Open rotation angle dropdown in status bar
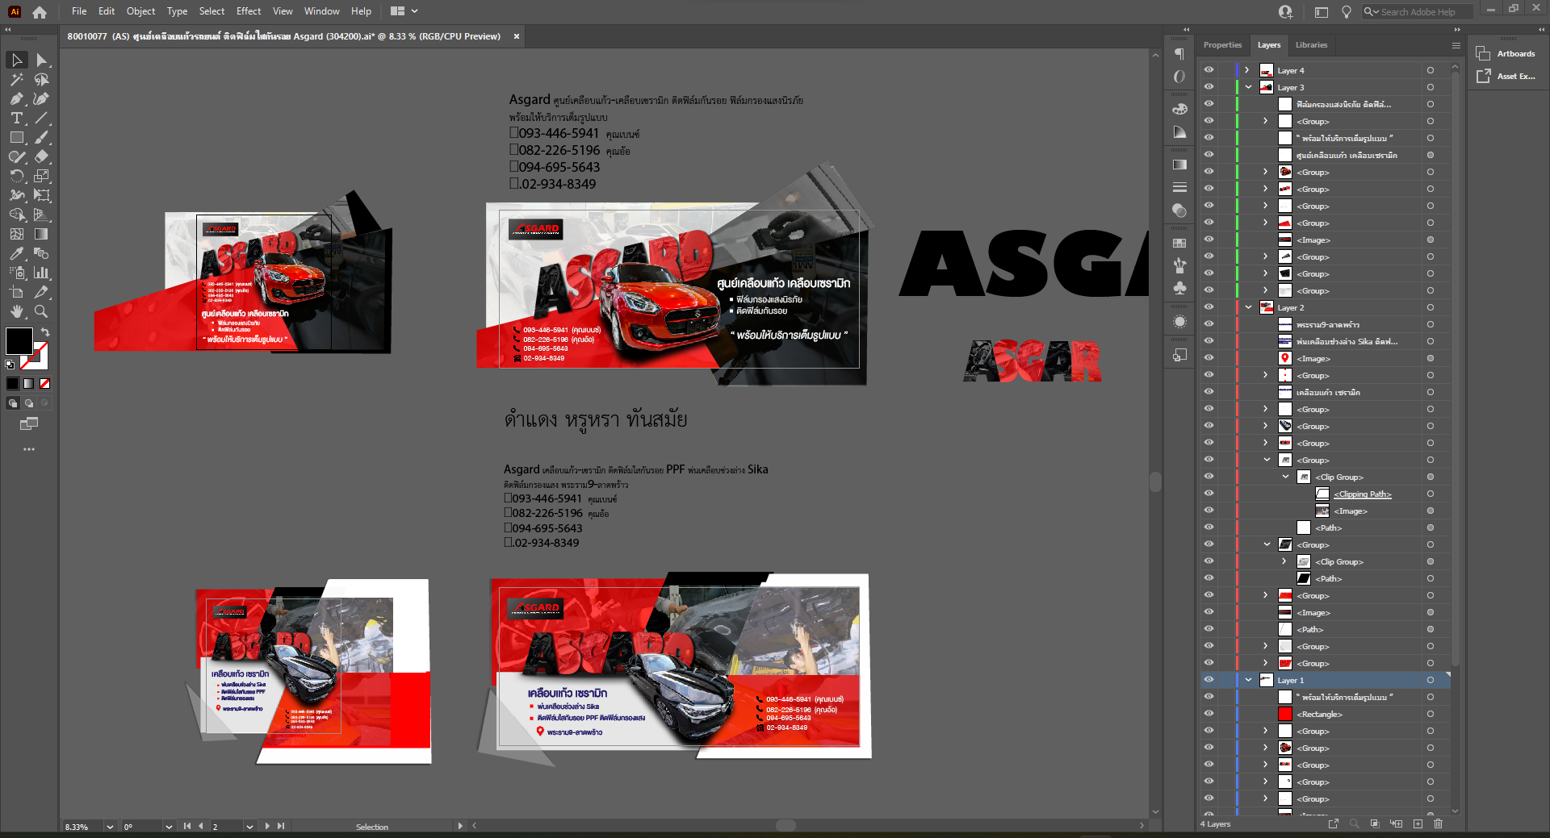 tap(169, 827)
